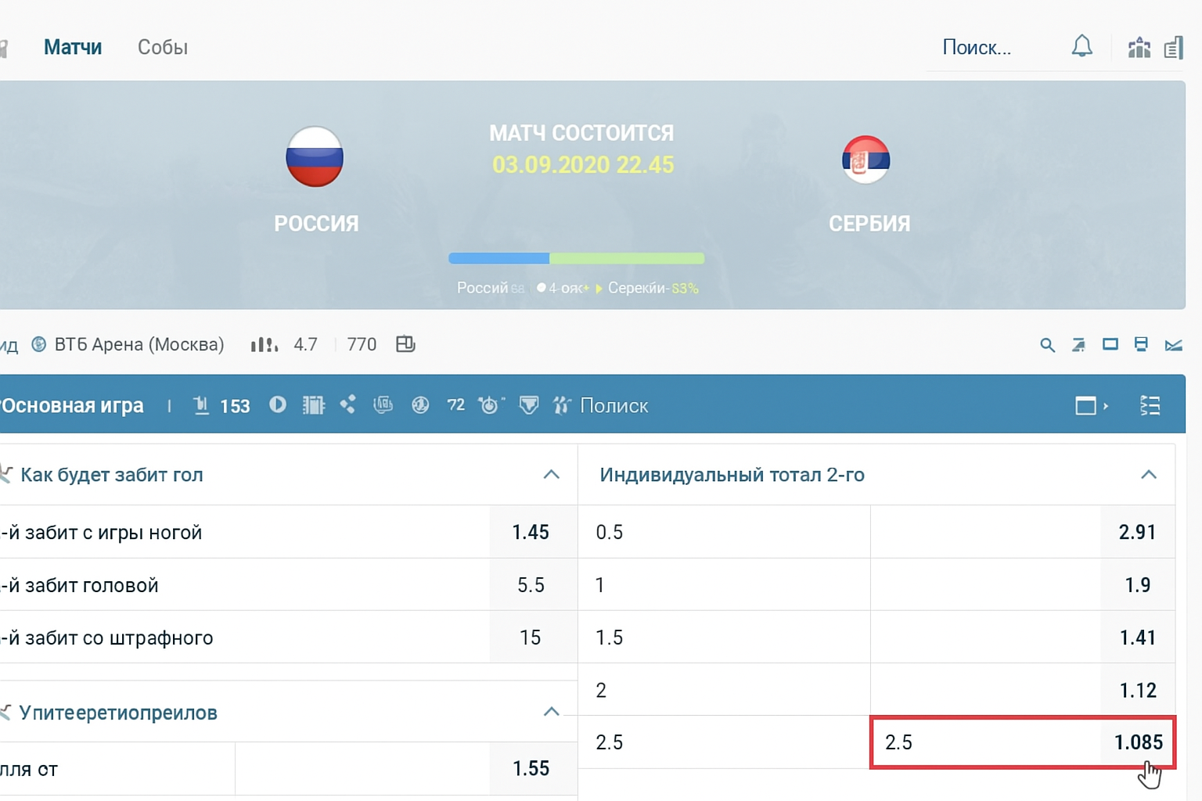Screen dimensions: 1202x801
Task: Select the share icon in the market toolbar
Action: [348, 404]
